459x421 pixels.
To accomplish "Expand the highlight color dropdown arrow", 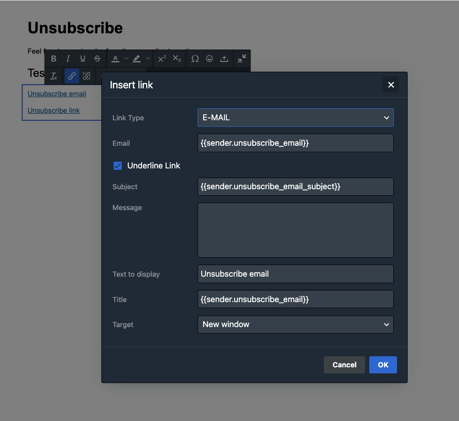I will coord(148,59).
